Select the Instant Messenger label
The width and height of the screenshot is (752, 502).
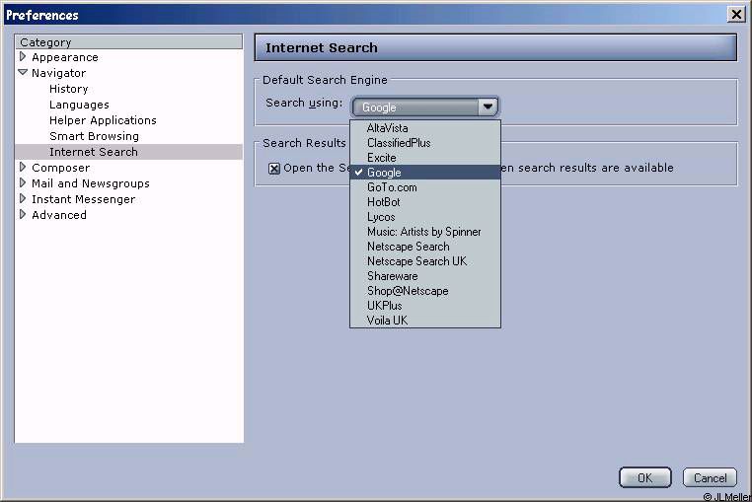click(x=84, y=199)
